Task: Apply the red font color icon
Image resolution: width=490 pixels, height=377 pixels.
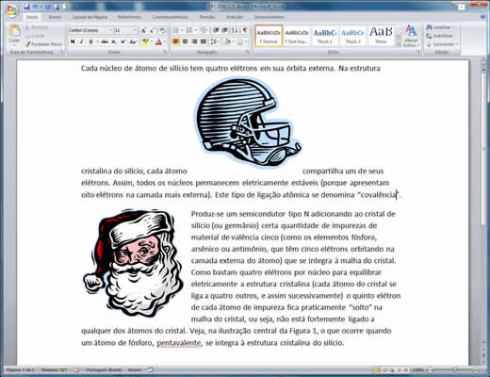Action: click(159, 41)
